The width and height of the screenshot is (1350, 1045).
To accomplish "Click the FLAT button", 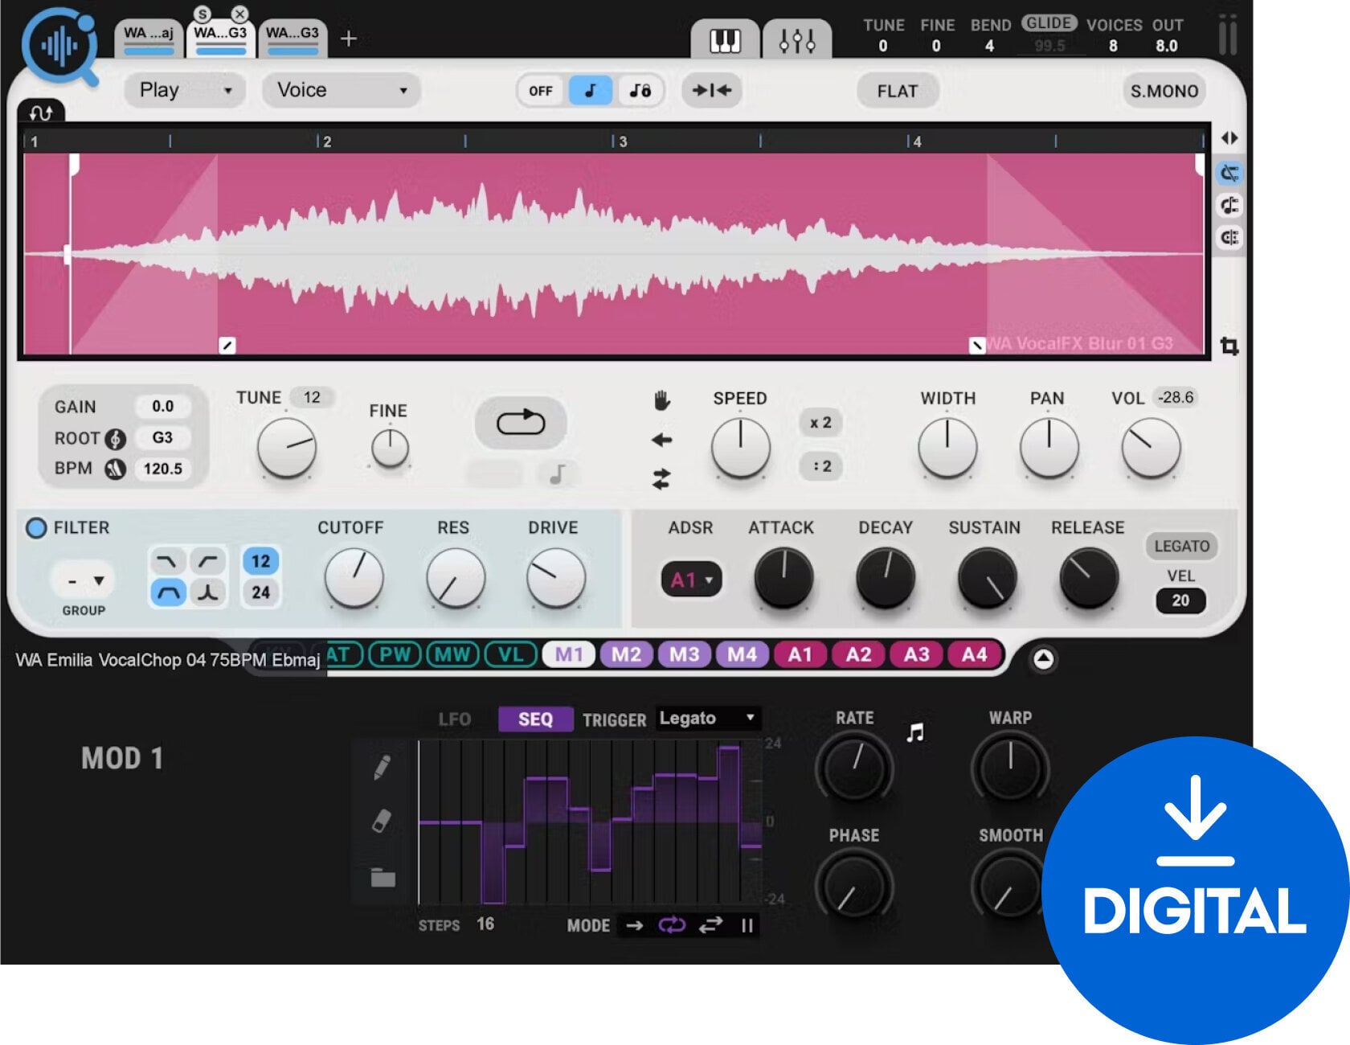I will pyautogui.click(x=897, y=91).
